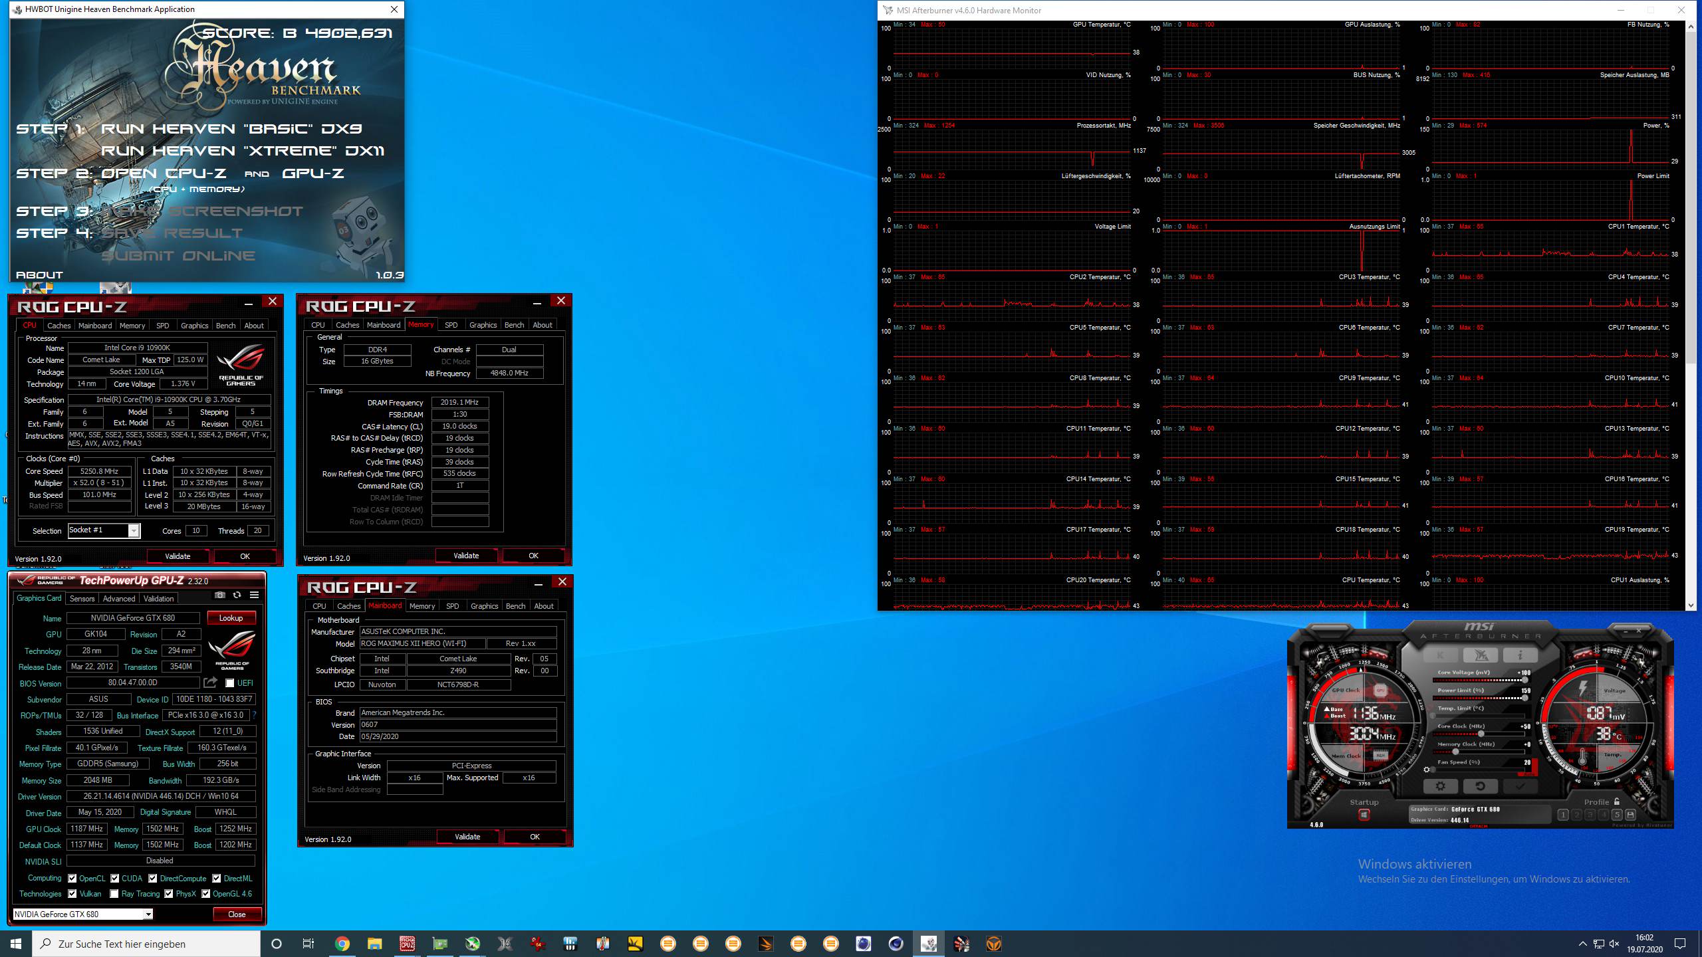1702x957 pixels.
Task: Toggle the CUDA checkbox
Action: pyautogui.click(x=115, y=878)
